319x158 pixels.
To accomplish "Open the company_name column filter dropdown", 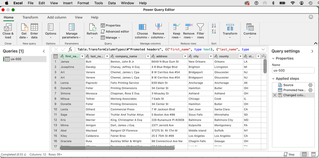I will pyautogui.click(x=148, y=56).
